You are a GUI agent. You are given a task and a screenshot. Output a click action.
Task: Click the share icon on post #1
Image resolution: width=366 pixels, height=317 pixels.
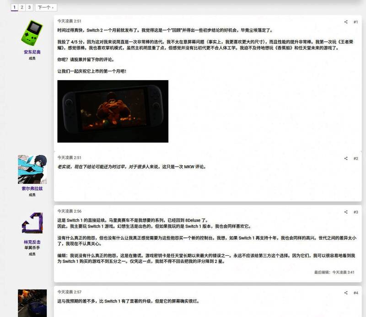tap(346, 21)
